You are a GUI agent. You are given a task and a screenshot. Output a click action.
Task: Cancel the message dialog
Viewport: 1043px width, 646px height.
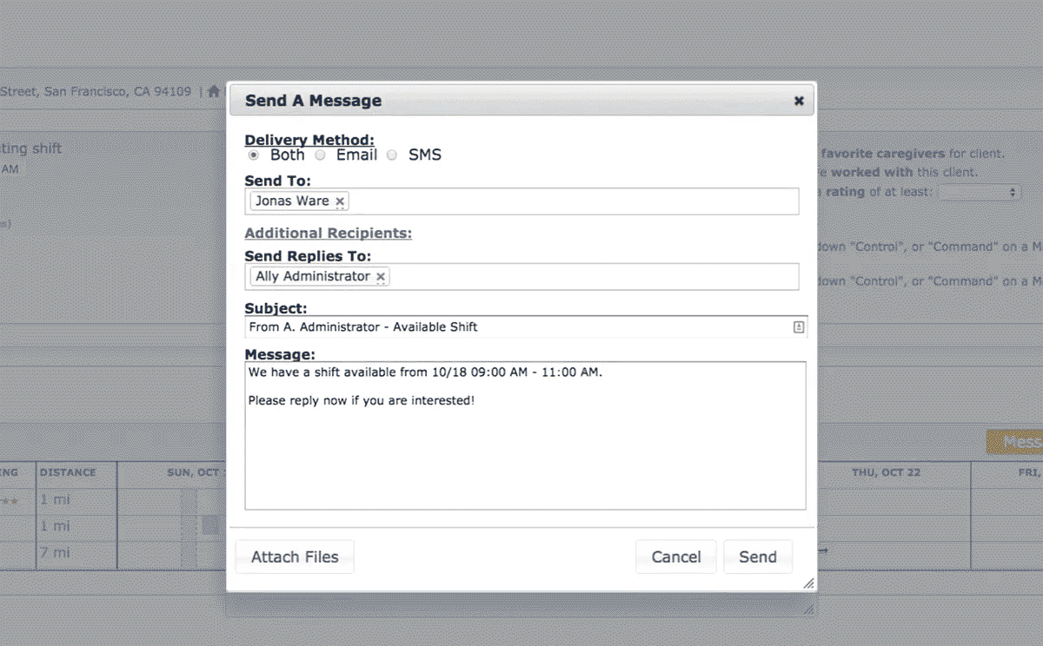coord(676,557)
